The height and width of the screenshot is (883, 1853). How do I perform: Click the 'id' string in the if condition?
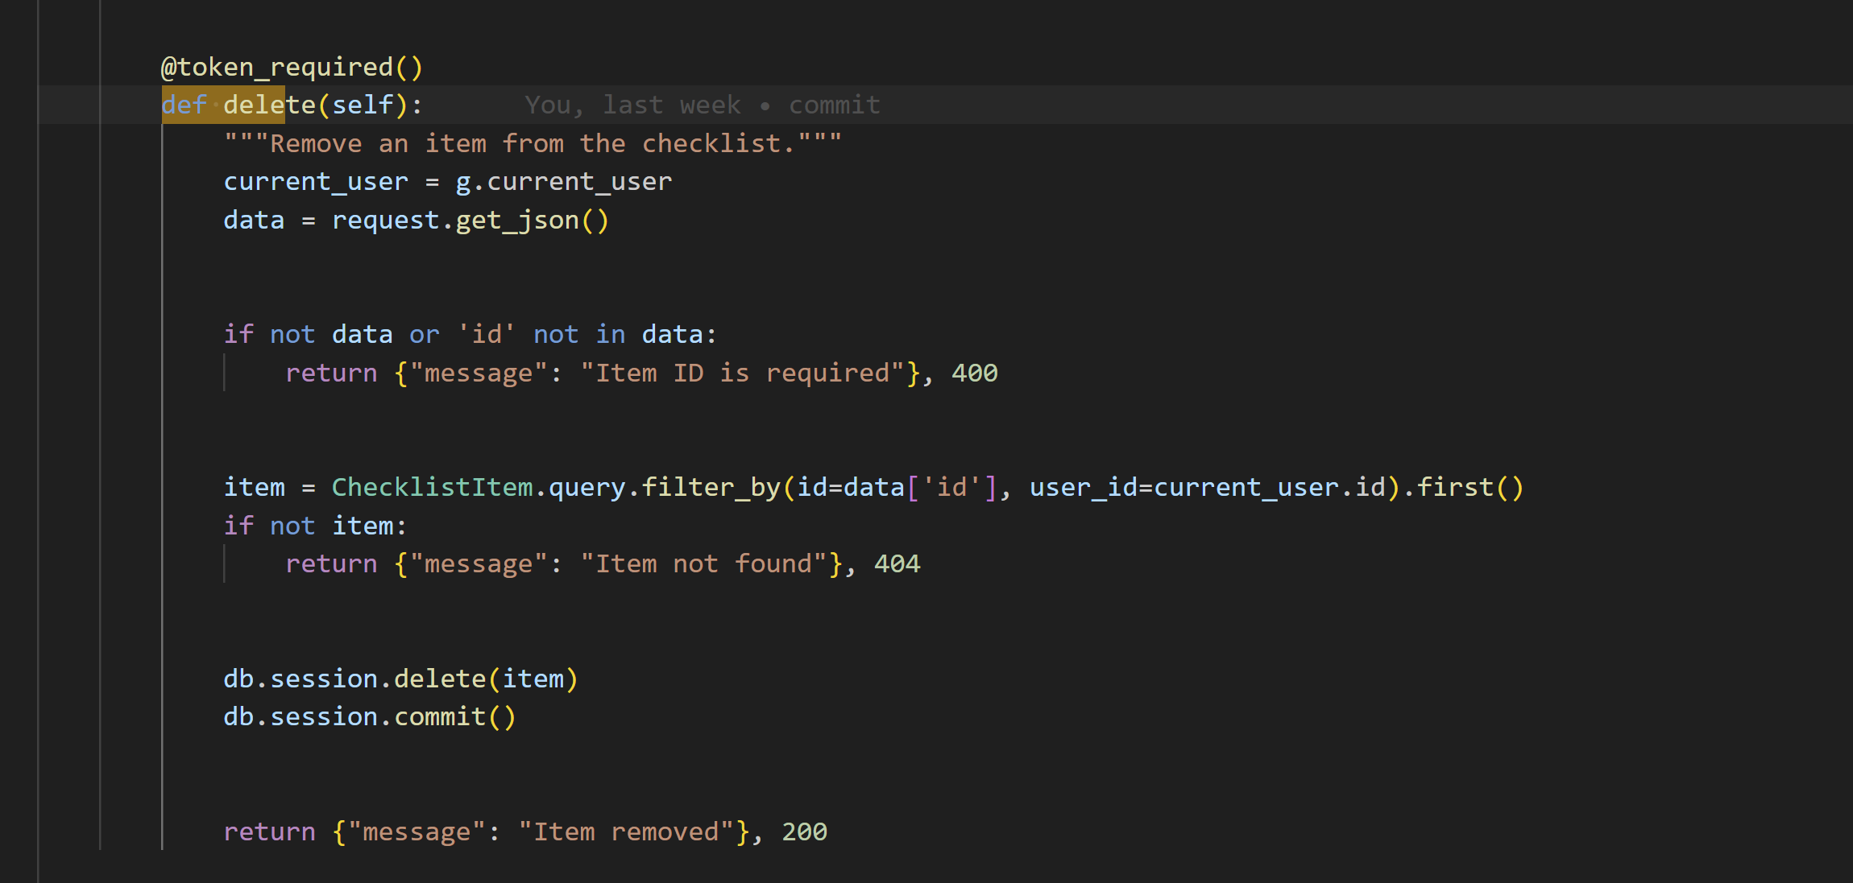coord(486,334)
